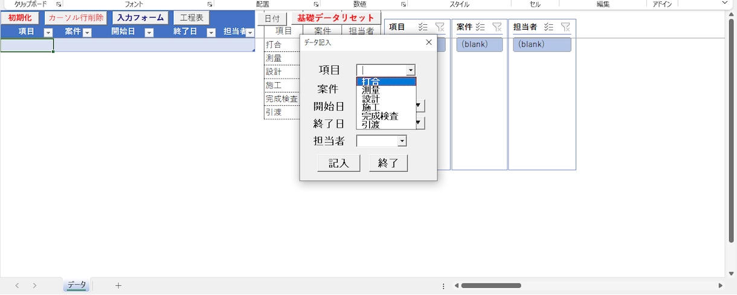The image size is (737, 295).
Task: Select 測量 in the open dropdown list
Action: pyautogui.click(x=386, y=90)
